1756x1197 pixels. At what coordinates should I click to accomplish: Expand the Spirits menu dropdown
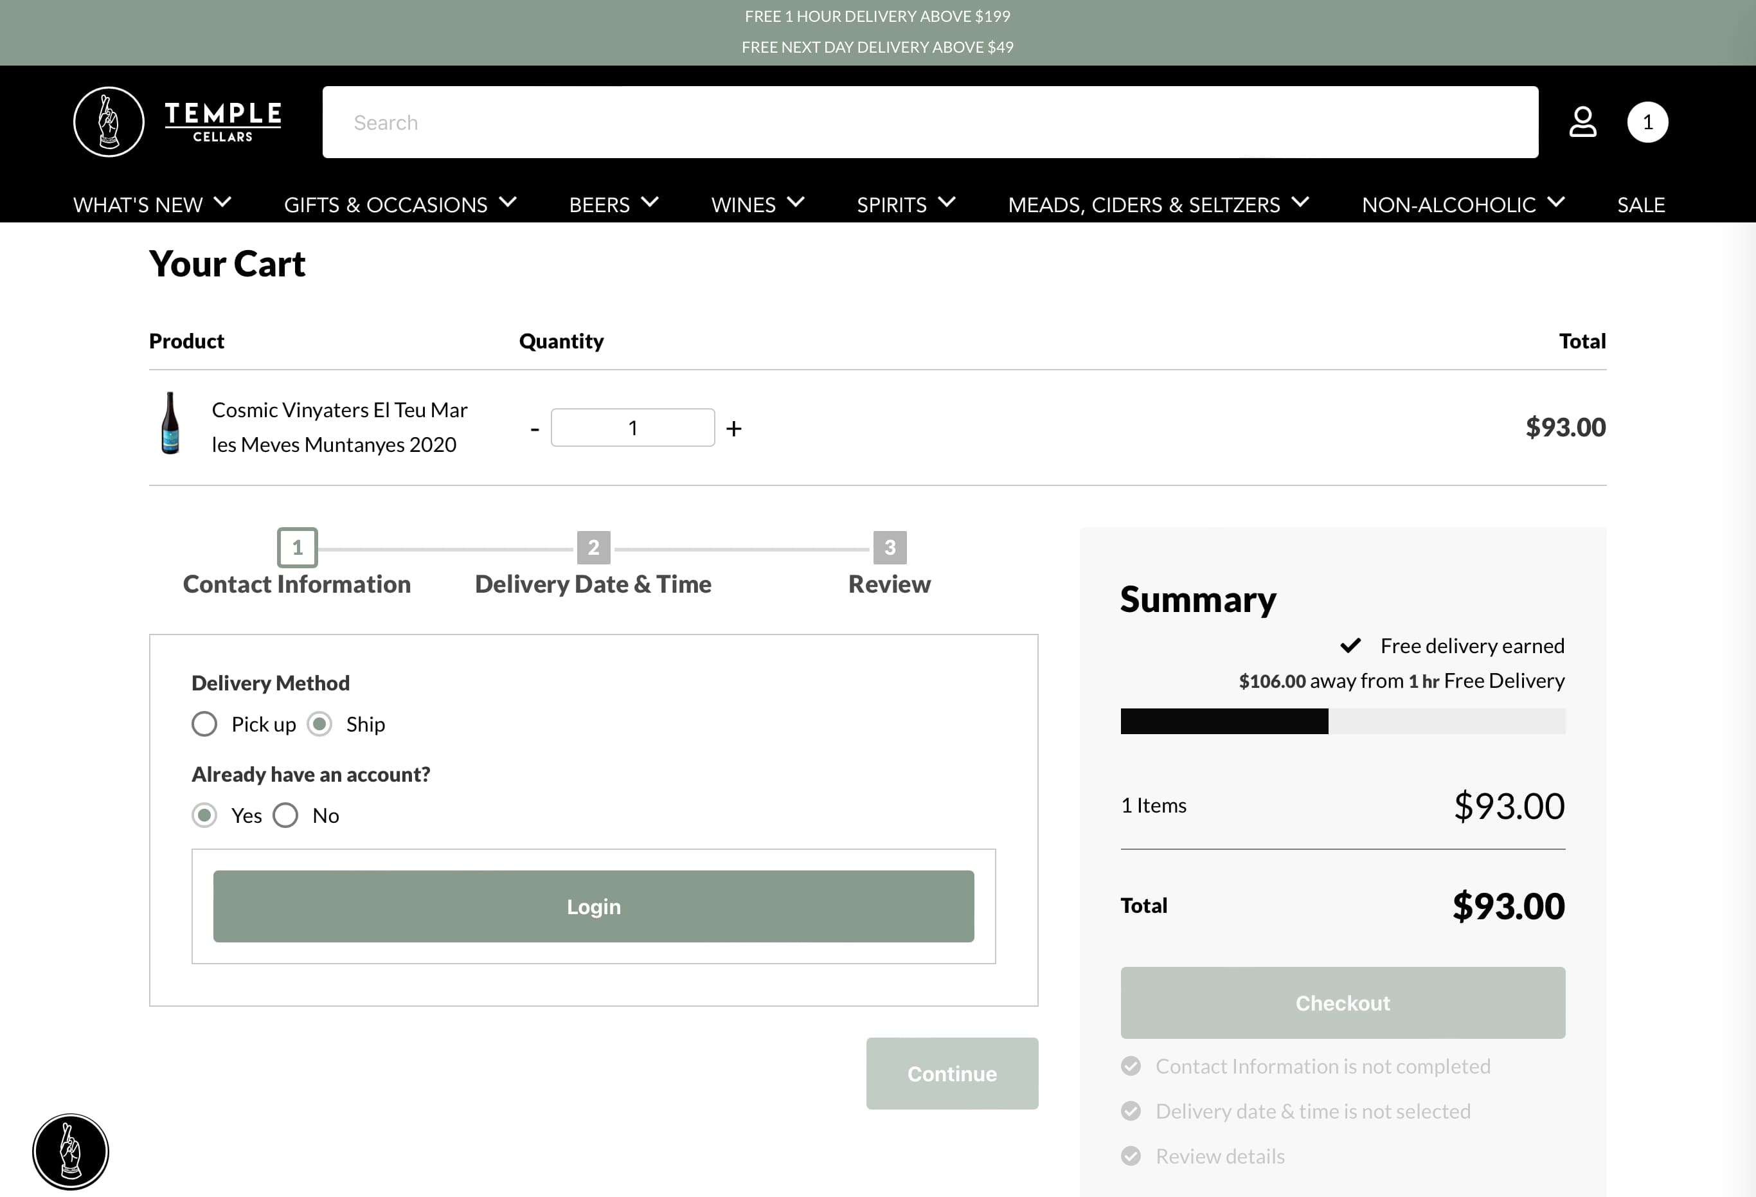[x=905, y=204]
